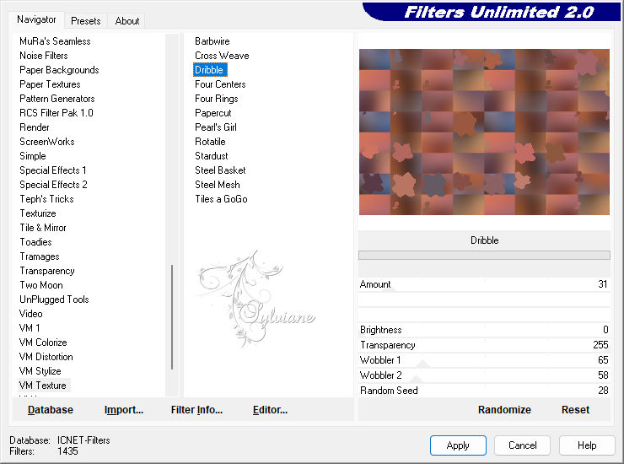The height and width of the screenshot is (464, 624).
Task: Choose the Dribble filter in list
Action: [209, 70]
